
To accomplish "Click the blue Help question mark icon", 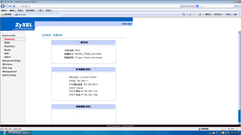I will coord(235,15).
